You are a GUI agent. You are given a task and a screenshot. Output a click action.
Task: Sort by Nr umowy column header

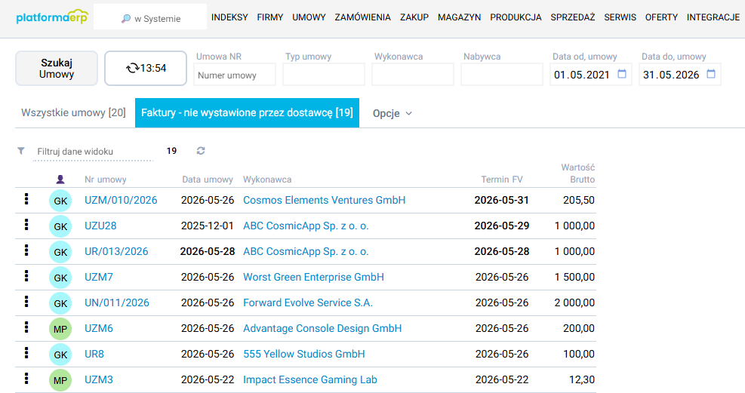click(x=106, y=180)
